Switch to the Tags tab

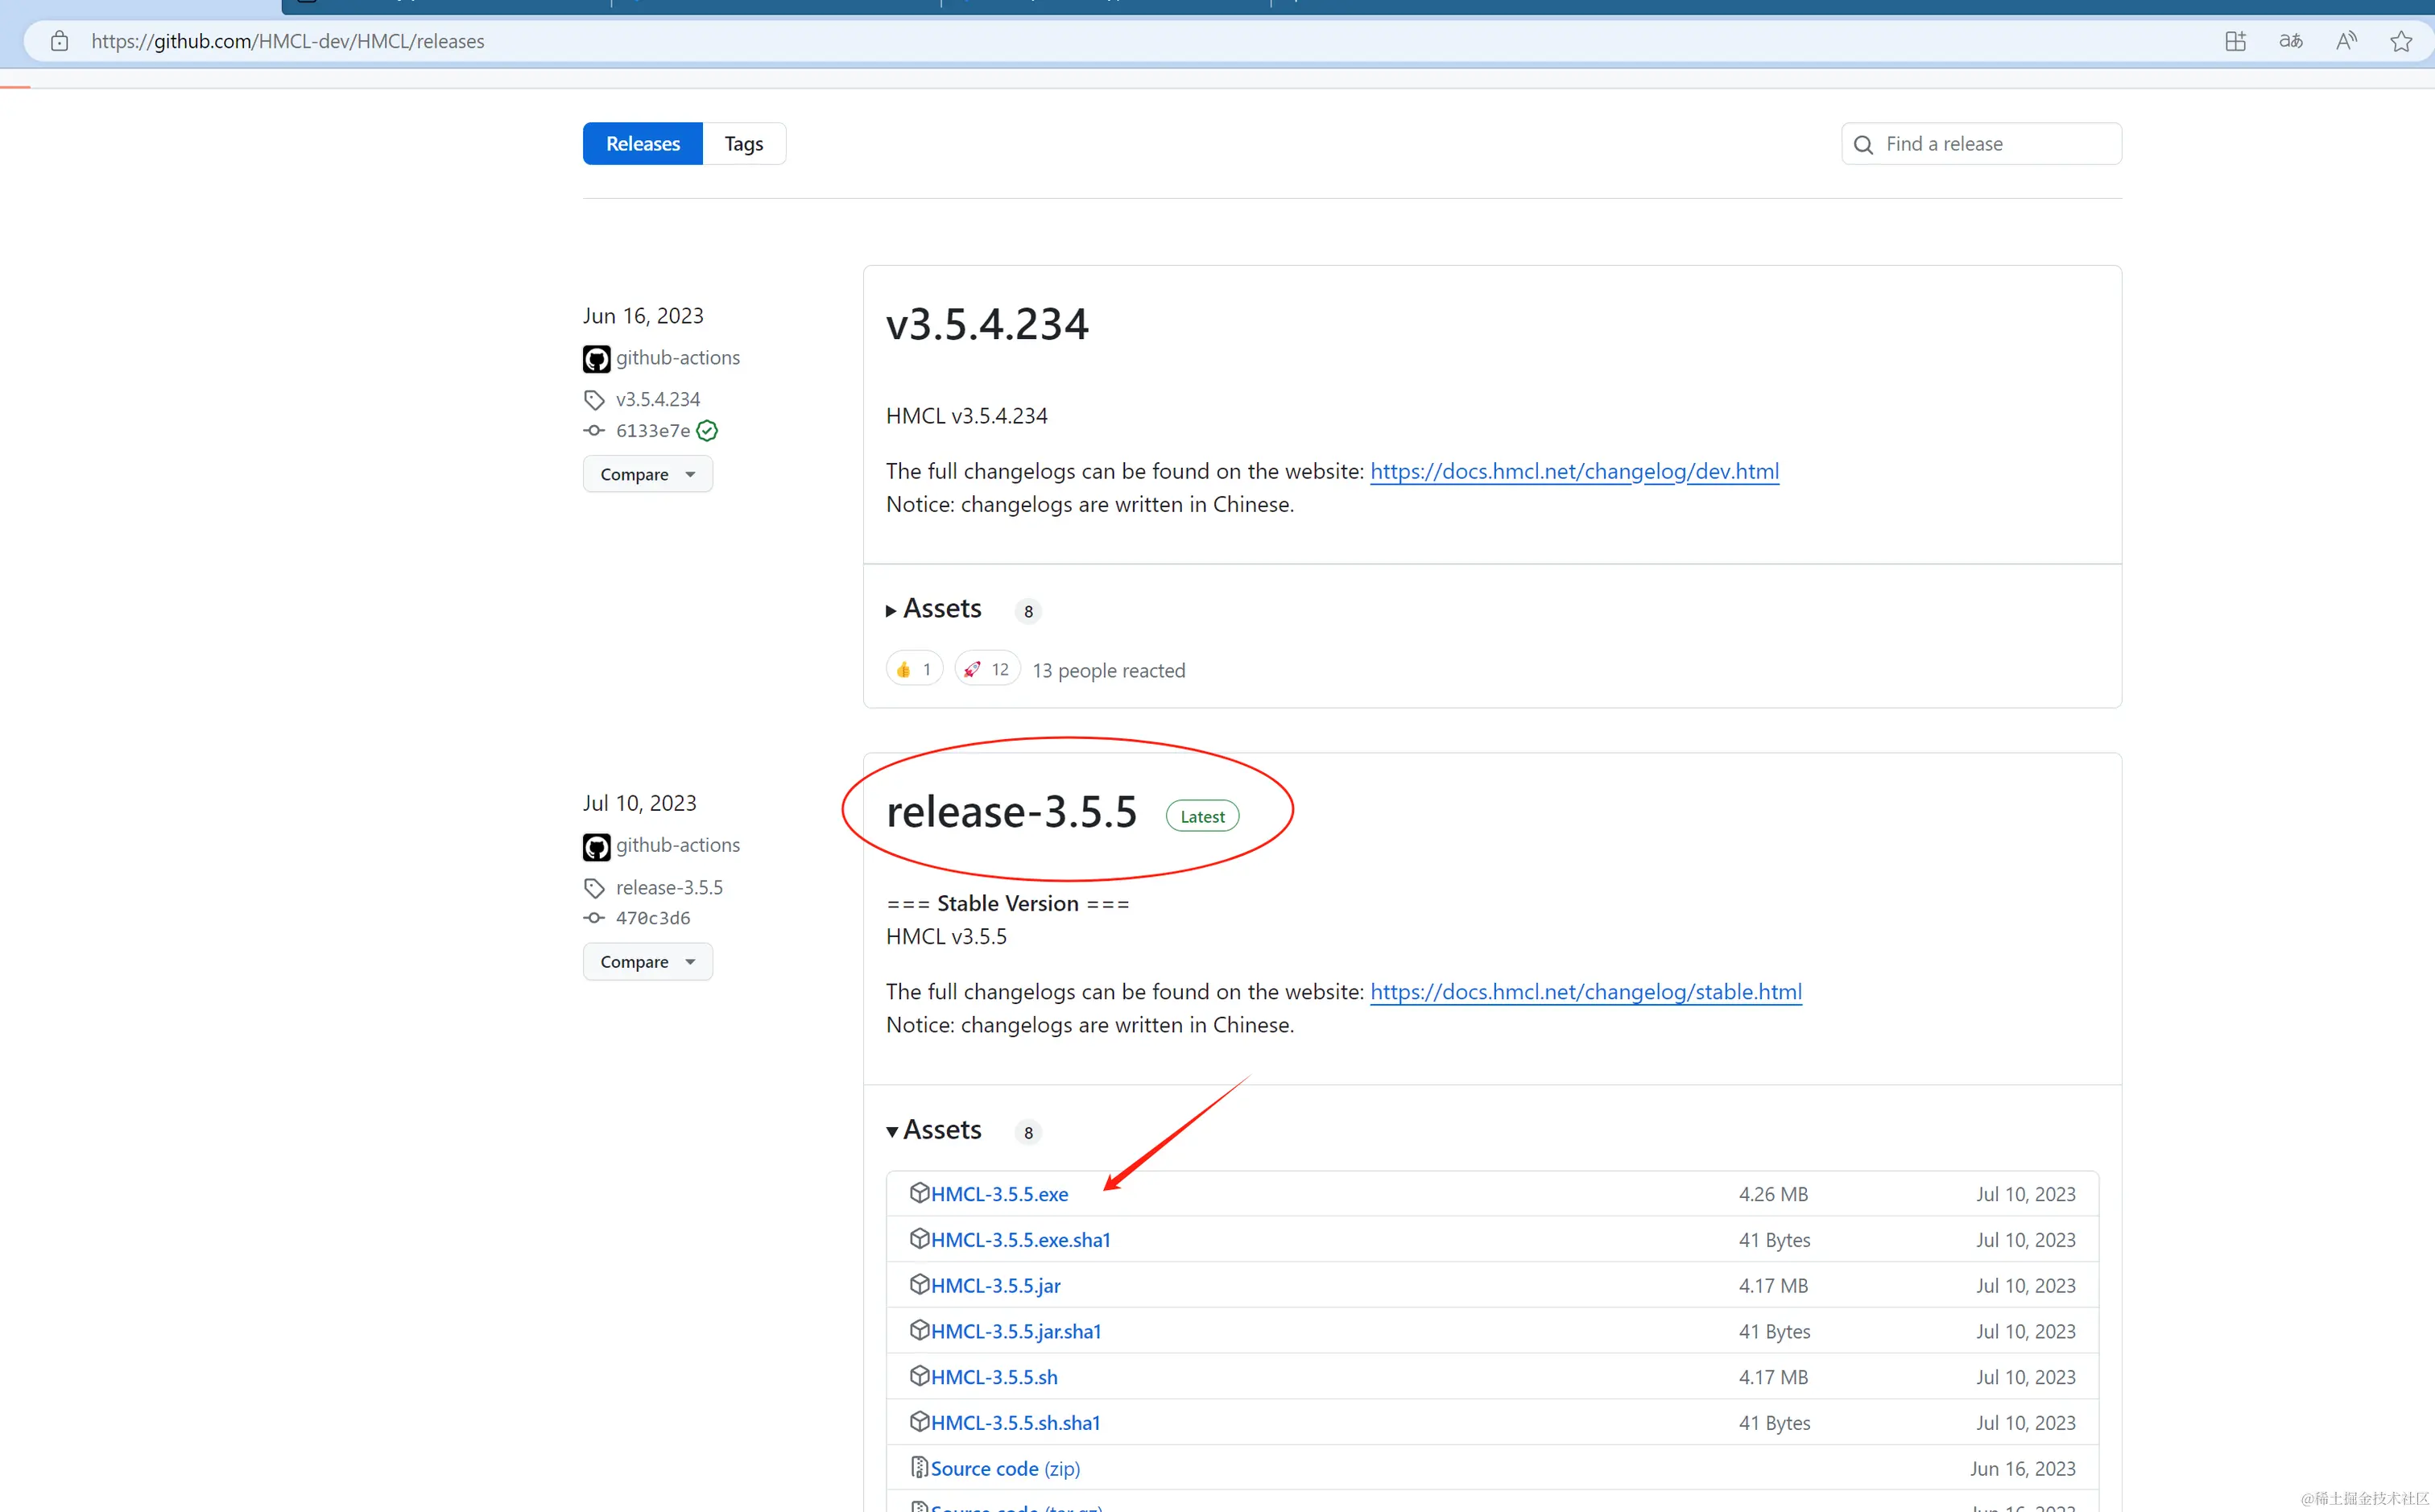point(744,144)
